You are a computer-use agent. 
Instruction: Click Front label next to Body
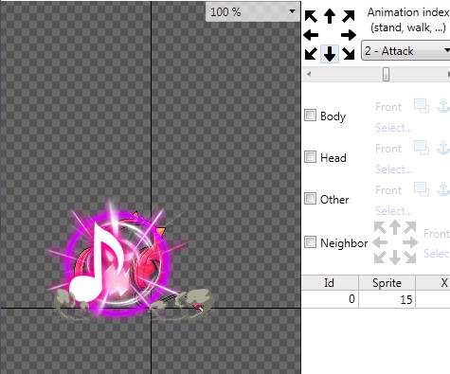(x=388, y=107)
